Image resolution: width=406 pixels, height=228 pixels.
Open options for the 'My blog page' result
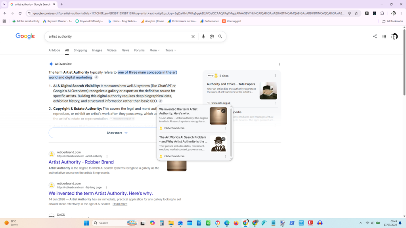pos(106,187)
